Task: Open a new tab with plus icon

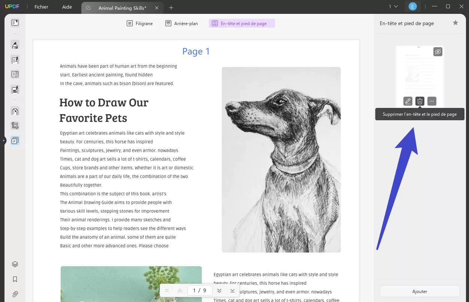Action: click(x=171, y=7)
